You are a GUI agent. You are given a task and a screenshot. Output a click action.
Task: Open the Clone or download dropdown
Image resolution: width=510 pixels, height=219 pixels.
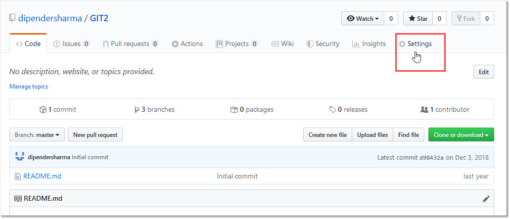click(x=461, y=134)
